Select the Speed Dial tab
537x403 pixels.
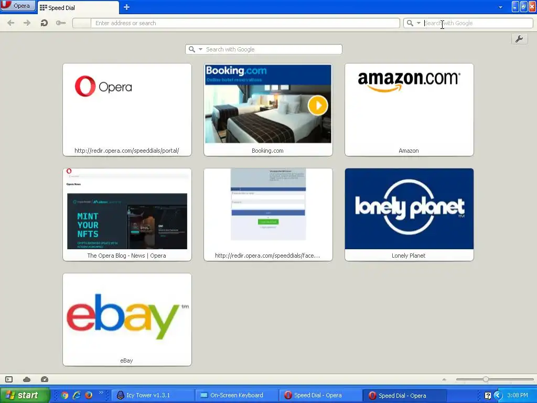(78, 7)
